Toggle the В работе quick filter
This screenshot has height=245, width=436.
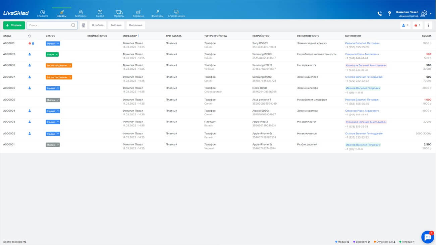pyautogui.click(x=98, y=25)
